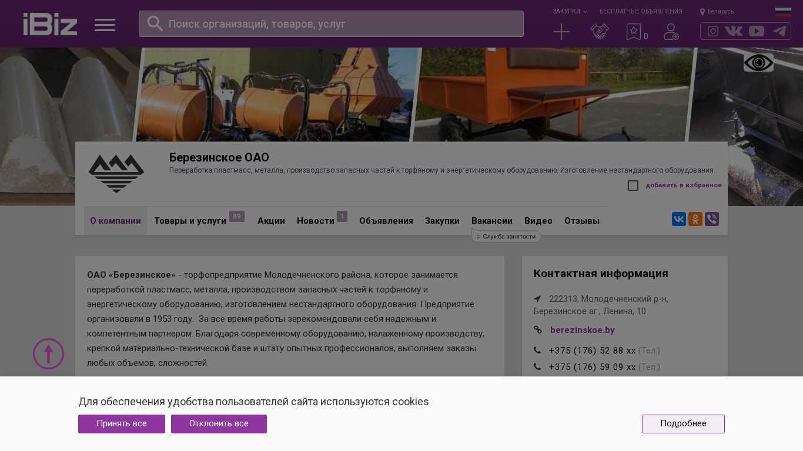Open the iBiz logo homepage
803x451 pixels.
[50, 24]
